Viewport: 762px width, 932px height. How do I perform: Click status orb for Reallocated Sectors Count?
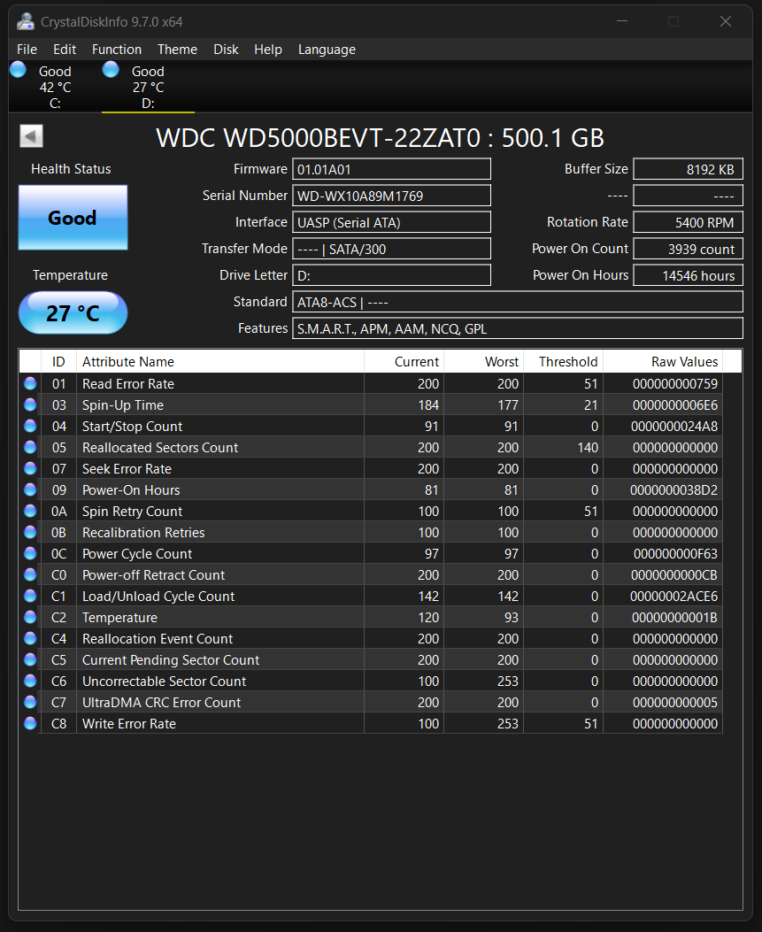(x=30, y=447)
